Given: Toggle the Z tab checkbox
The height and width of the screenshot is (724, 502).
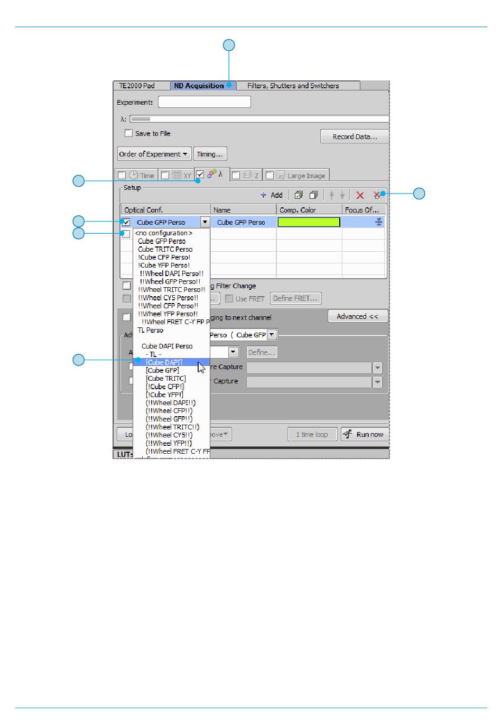Looking at the screenshot, I should (x=236, y=176).
